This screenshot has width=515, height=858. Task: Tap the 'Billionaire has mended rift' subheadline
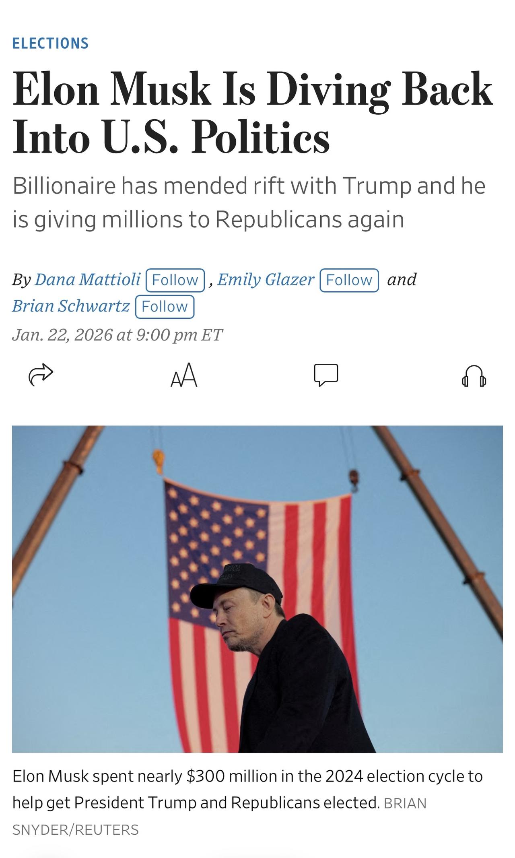tap(249, 202)
